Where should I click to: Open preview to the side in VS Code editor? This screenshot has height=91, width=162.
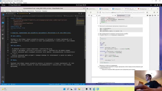click(79, 13)
